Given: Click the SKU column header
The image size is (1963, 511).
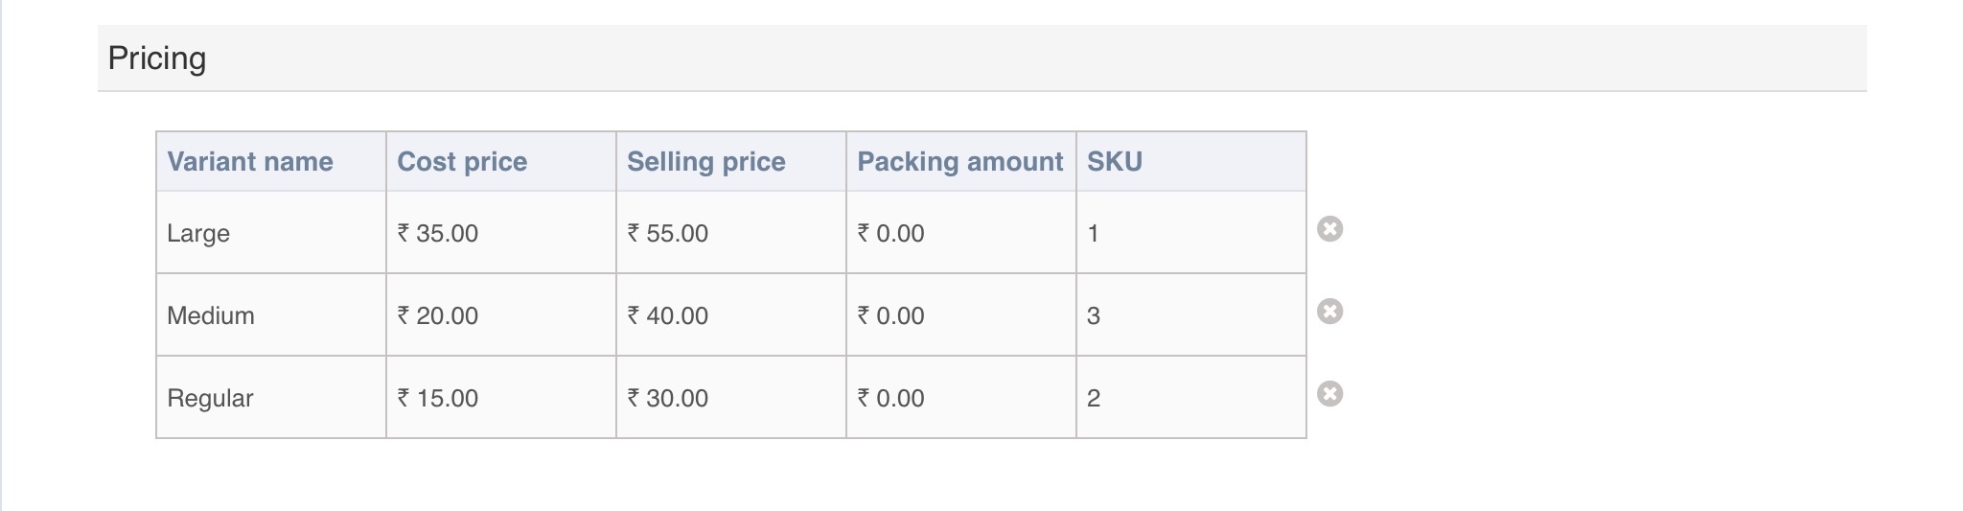Looking at the screenshot, I should 1114,161.
